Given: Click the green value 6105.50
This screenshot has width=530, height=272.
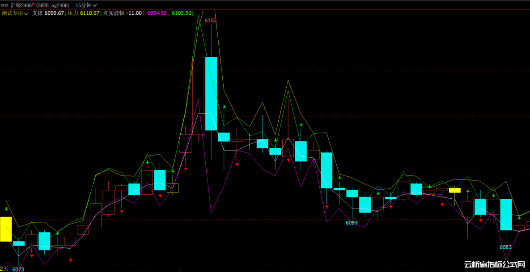Looking at the screenshot, I should coord(182,13).
